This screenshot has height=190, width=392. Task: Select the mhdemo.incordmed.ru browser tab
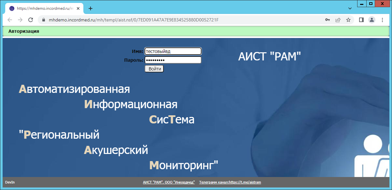pyautogui.click(x=45, y=8)
